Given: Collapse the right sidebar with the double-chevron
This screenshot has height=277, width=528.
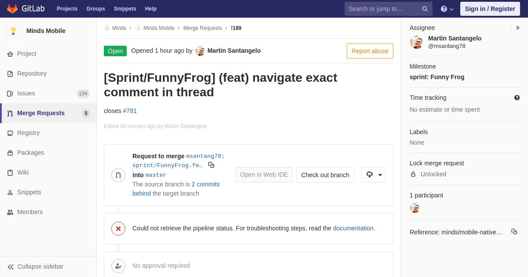Looking at the screenshot, I should coord(517,28).
